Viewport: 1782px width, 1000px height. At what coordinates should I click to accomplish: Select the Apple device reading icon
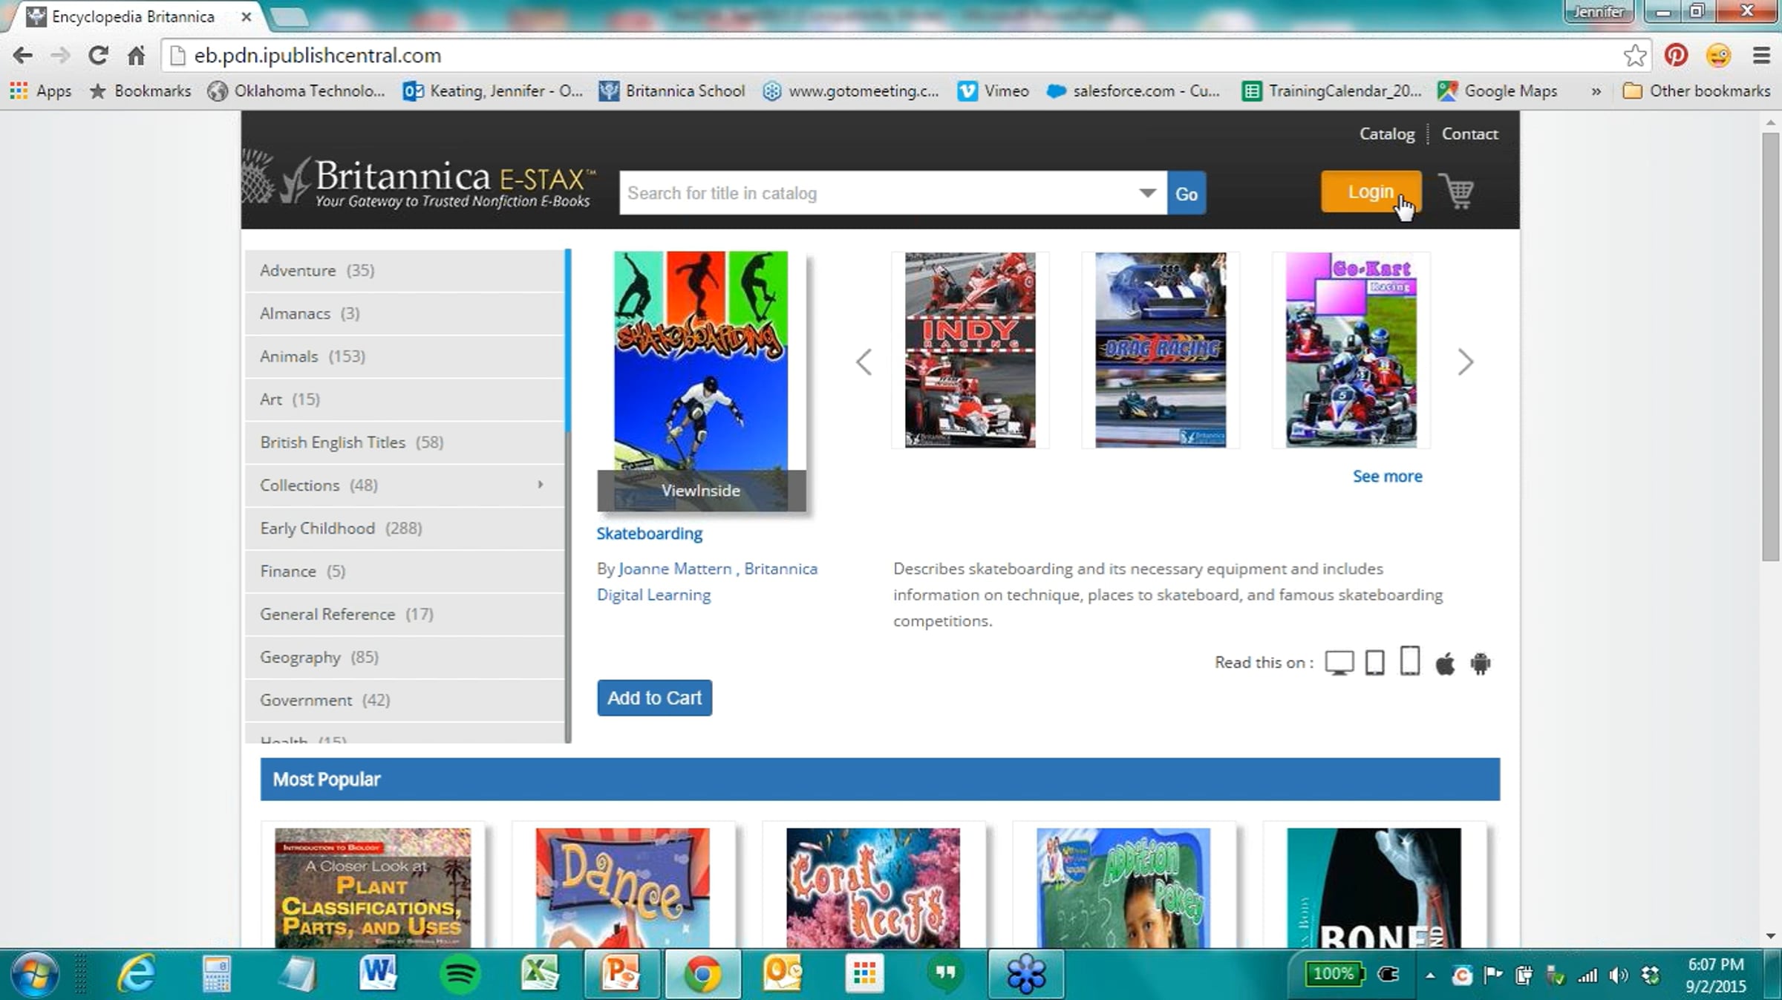[1445, 662]
